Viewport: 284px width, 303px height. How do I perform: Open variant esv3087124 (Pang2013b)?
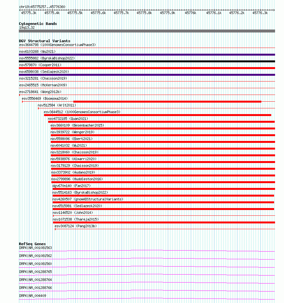coord(76,226)
